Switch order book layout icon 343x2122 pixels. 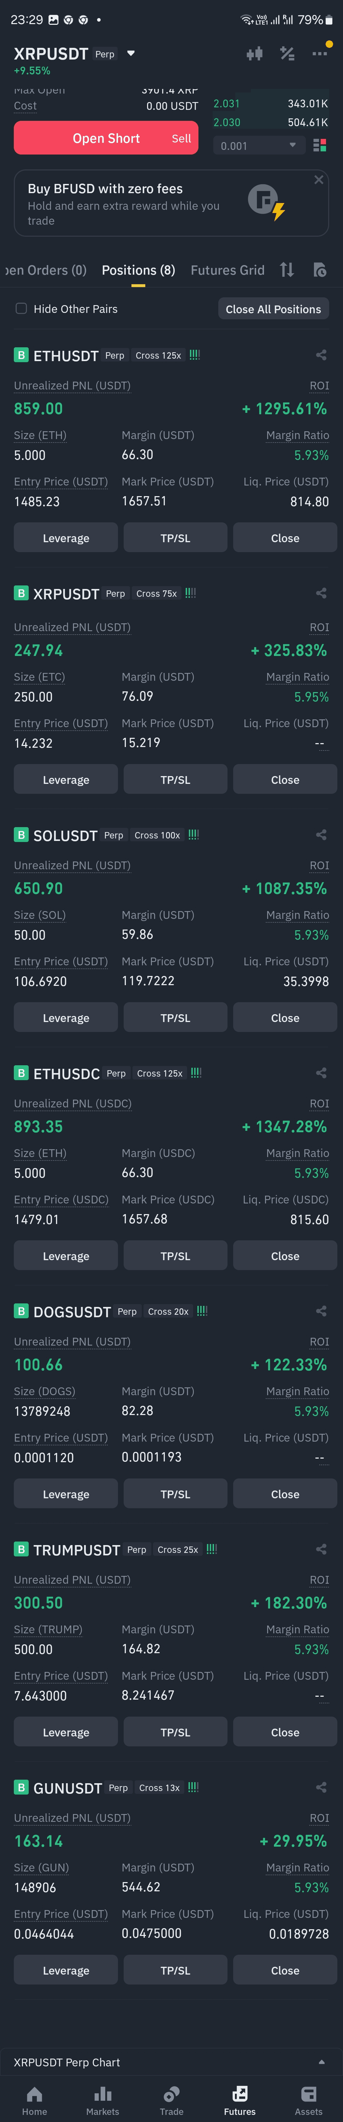pyautogui.click(x=319, y=145)
